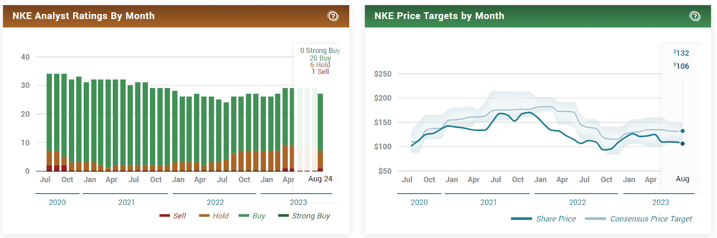Click the orange Hold legend swatch

(x=204, y=216)
